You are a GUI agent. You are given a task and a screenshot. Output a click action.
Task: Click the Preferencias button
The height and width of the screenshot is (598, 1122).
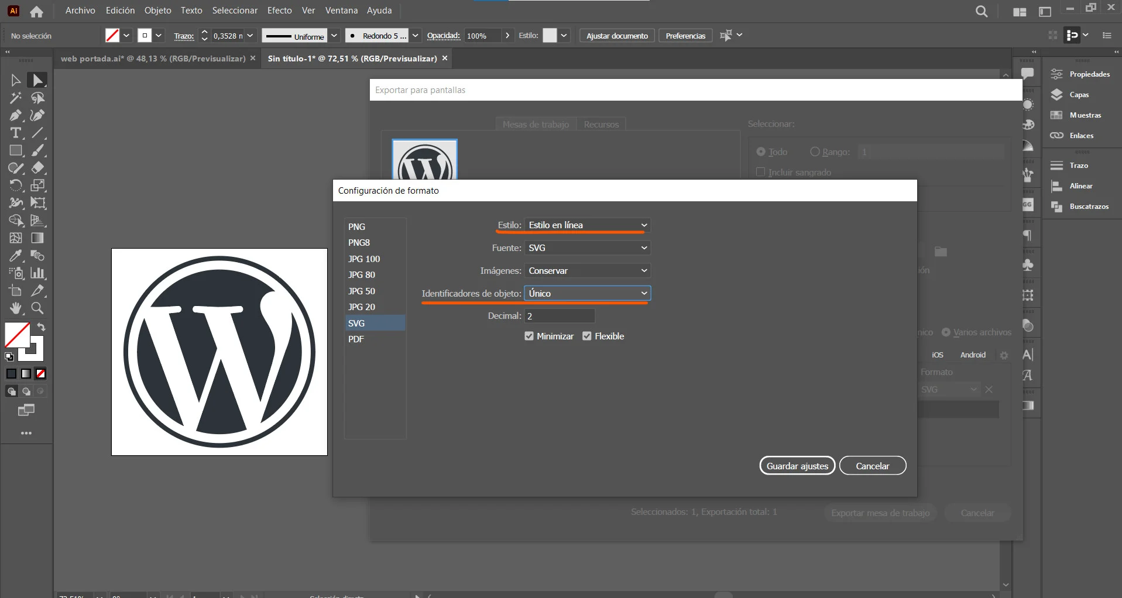coord(685,36)
